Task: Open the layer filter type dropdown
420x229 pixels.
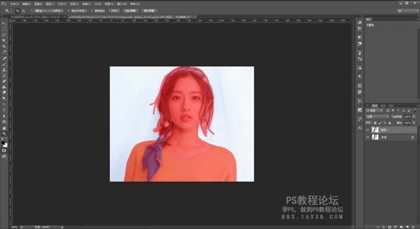Action: click(375, 110)
